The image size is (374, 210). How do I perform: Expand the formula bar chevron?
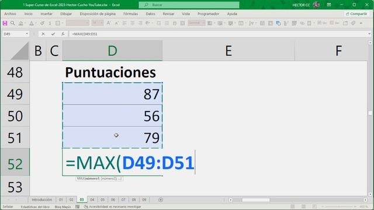click(369, 34)
